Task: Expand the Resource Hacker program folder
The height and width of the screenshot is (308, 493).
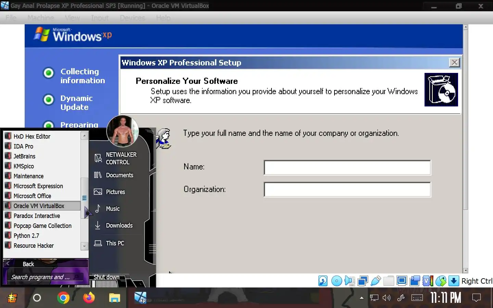Action: (42, 245)
